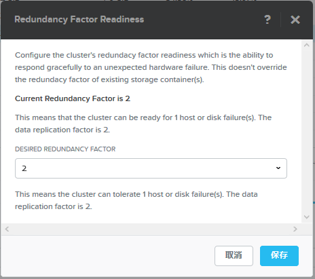Click the vertical scrollbar down arrow

tap(307, 217)
